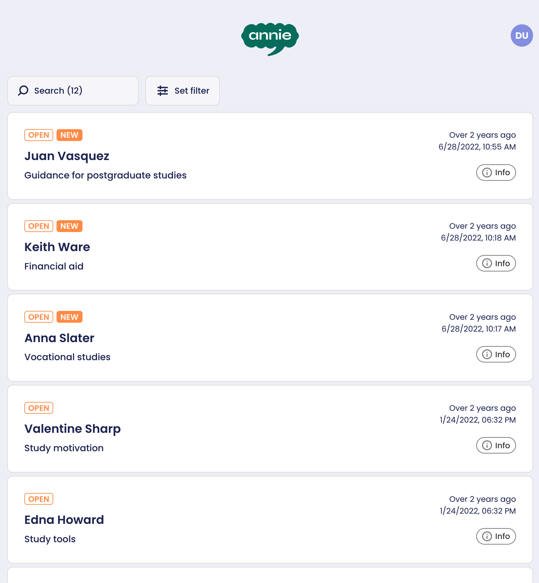
Task: Select Anna Slater's Vocational studies card
Action: point(230,338)
